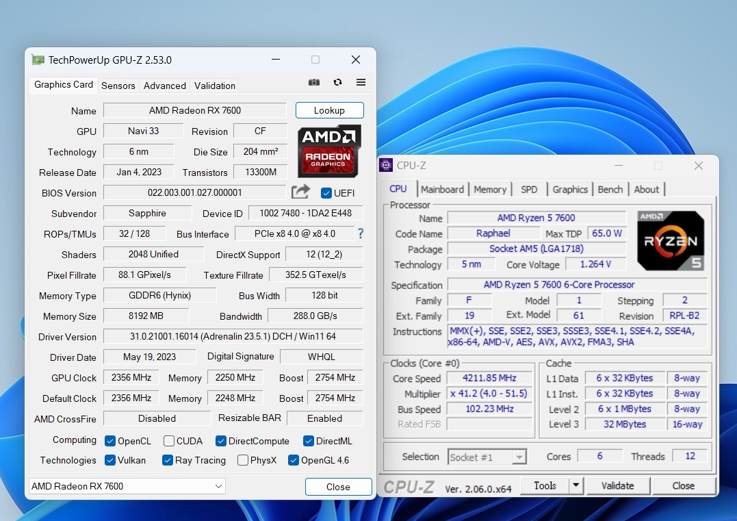The height and width of the screenshot is (521, 737).
Task: Toggle the DirectML checkbox
Action: point(309,441)
